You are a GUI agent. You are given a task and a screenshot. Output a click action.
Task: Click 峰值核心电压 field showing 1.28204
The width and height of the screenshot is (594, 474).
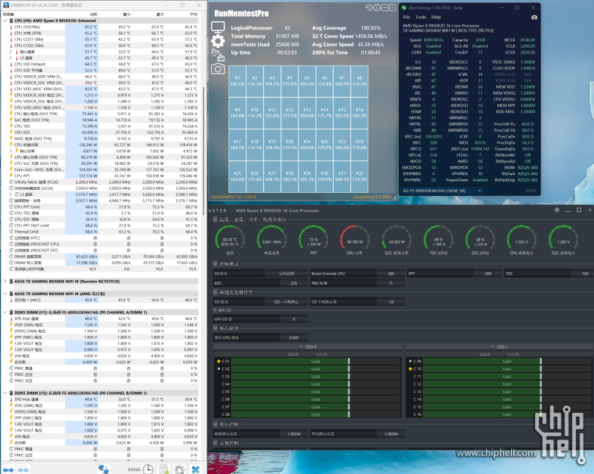pos(294,434)
